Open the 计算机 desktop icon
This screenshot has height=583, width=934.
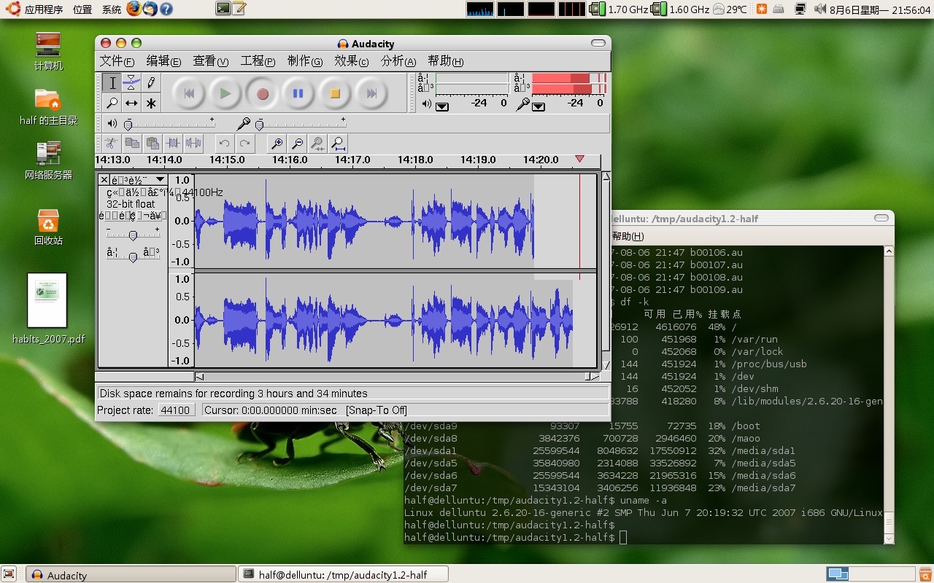coord(48,51)
